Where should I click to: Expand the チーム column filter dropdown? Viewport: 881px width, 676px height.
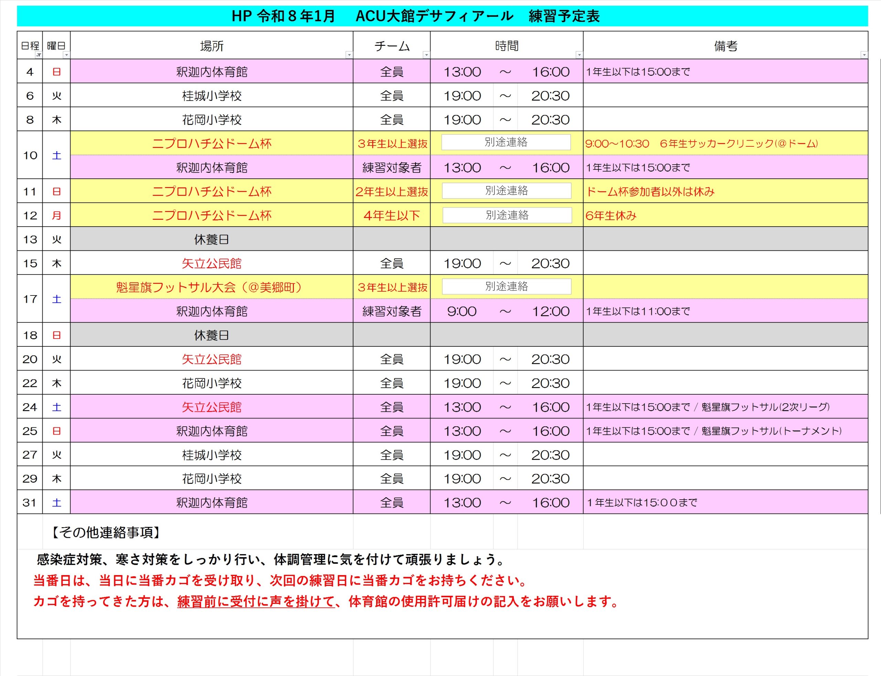pyautogui.click(x=426, y=55)
